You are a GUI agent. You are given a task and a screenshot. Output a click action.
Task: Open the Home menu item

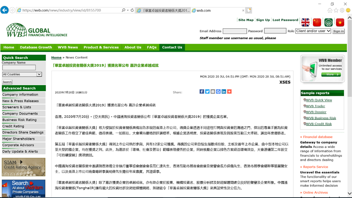9,47
